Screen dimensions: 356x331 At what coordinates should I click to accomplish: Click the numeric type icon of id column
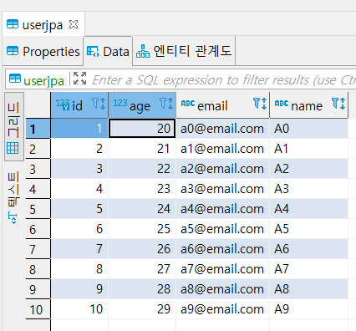pyautogui.click(x=63, y=104)
